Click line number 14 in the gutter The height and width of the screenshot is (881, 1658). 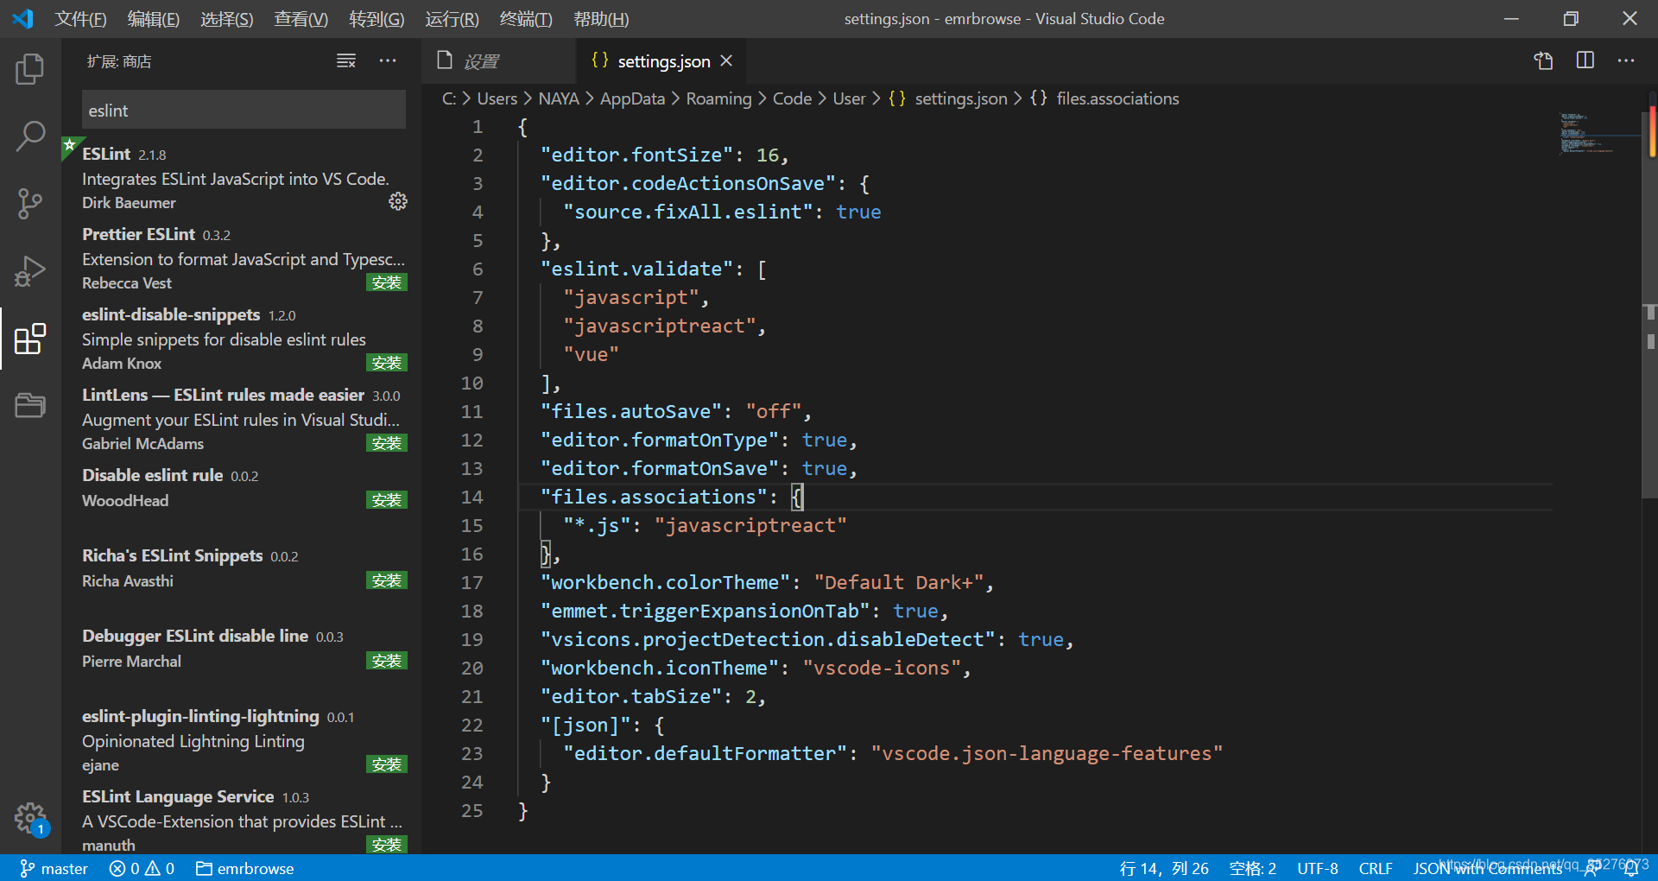(471, 497)
